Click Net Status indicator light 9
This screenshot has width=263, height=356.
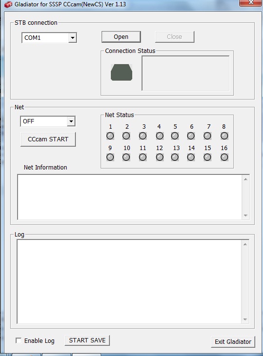tap(110, 157)
